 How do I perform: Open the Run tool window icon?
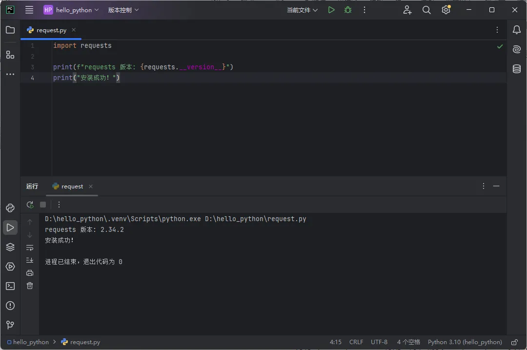click(10, 227)
